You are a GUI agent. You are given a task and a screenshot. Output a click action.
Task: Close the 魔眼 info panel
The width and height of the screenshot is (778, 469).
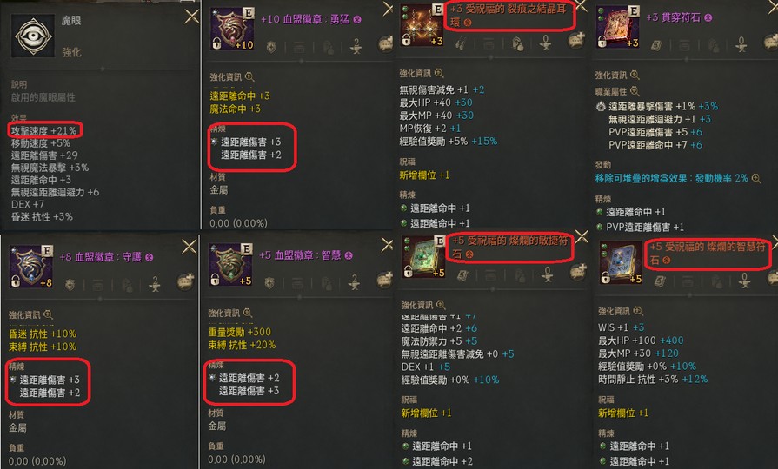pos(191,17)
